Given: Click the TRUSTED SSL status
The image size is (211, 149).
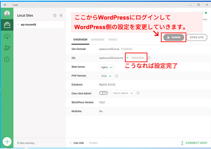Looking at the screenshot, I should pos(137,58).
